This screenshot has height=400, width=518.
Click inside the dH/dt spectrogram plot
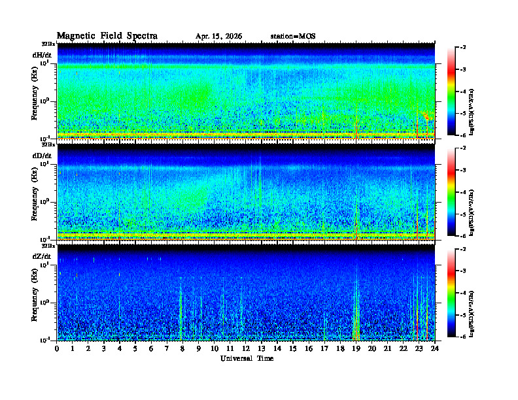click(x=246, y=91)
